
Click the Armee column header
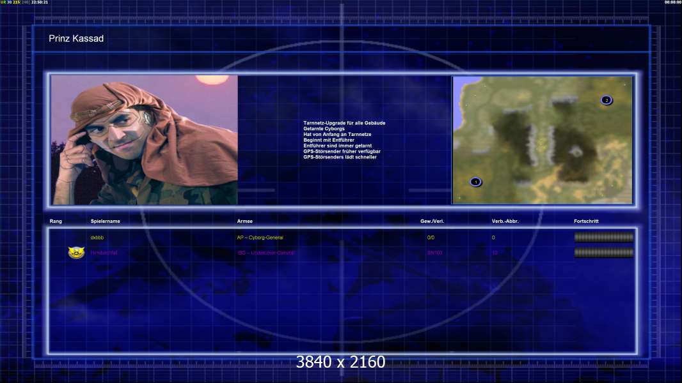pyautogui.click(x=244, y=222)
